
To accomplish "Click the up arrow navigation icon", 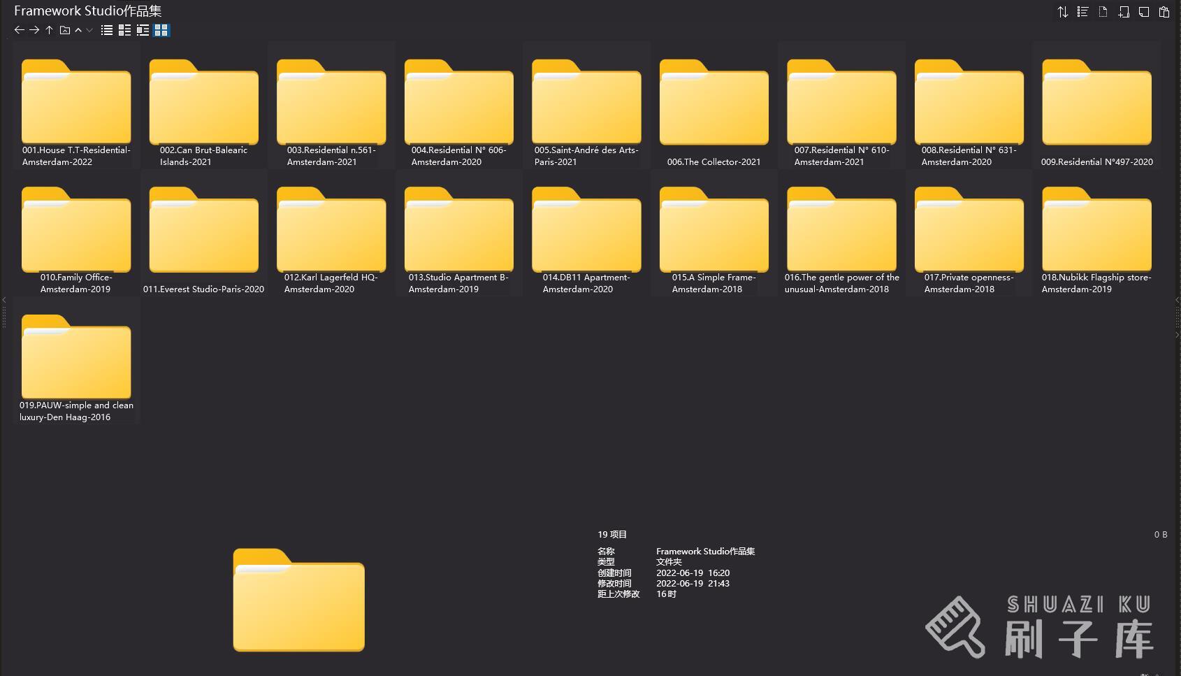I will tap(49, 30).
